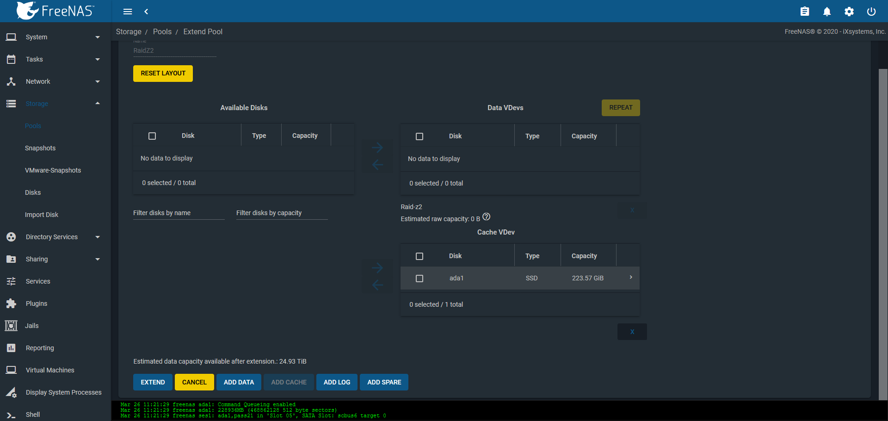
Task: Sort Available Disks by Capacity header
Action: (305, 136)
